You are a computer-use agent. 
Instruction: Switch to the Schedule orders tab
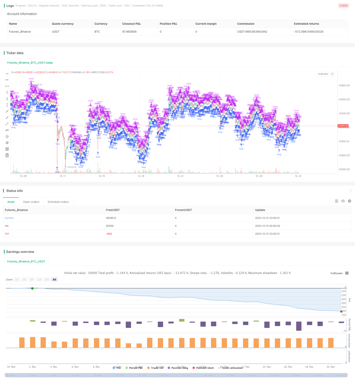point(58,202)
